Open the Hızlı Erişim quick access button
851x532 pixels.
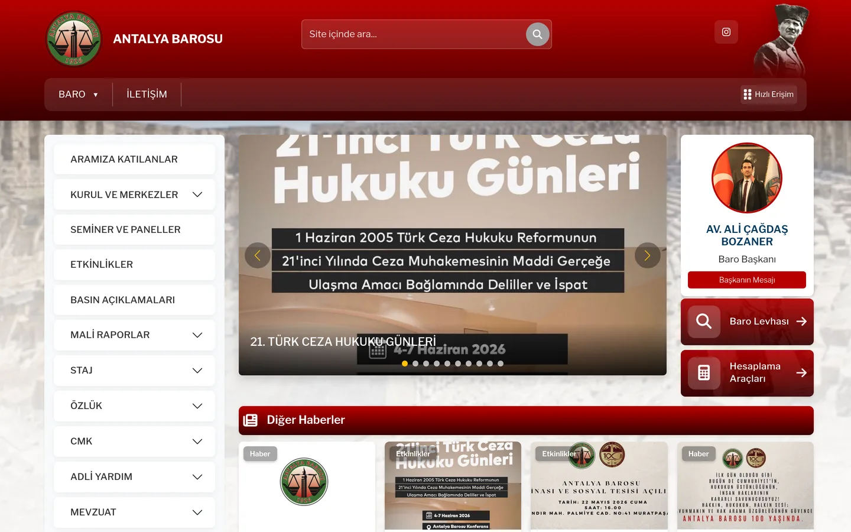(x=769, y=95)
